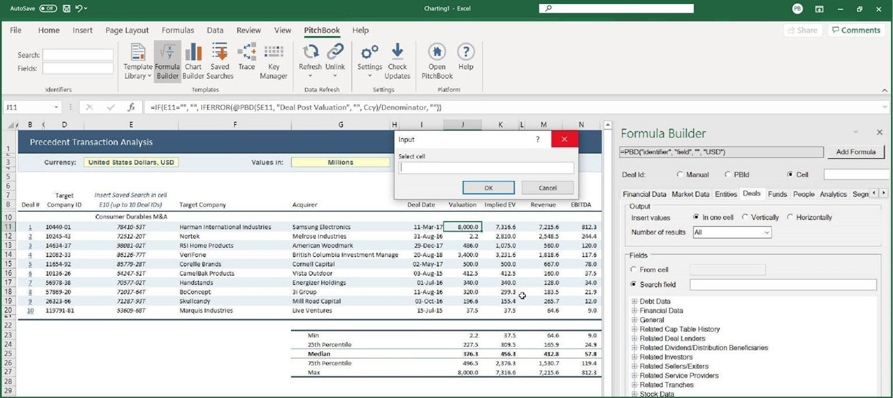Close the Formula Builder pane
Image resolution: width=893 pixels, height=398 pixels.
point(880,132)
